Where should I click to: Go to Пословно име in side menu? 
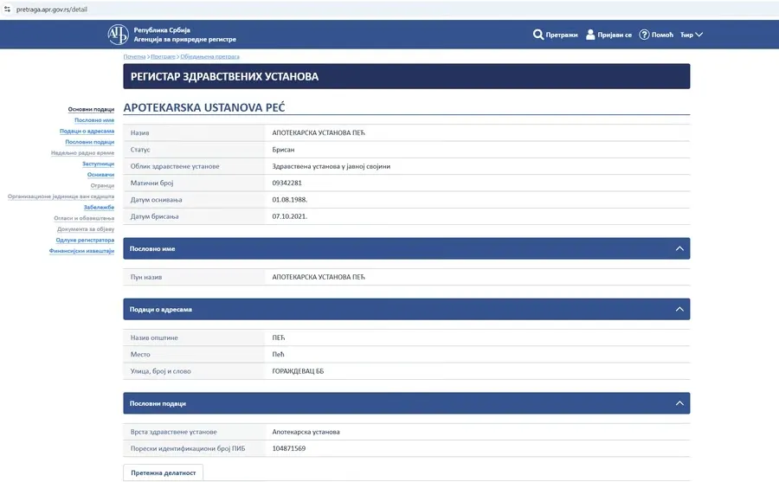(94, 120)
